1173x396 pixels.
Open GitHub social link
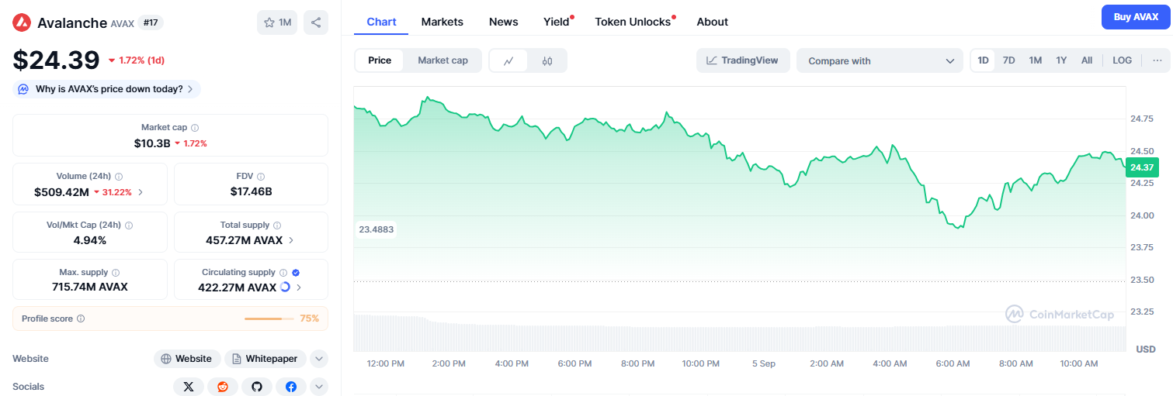[257, 387]
